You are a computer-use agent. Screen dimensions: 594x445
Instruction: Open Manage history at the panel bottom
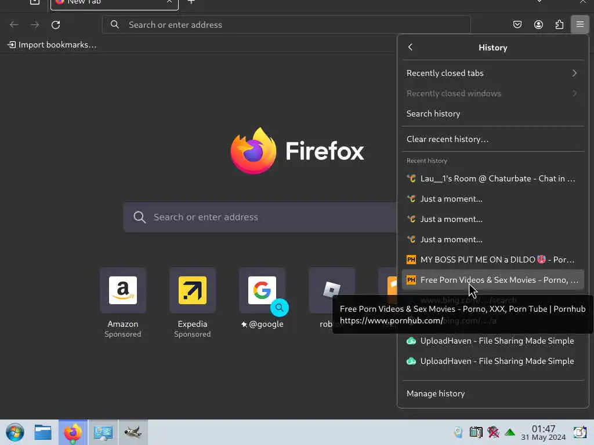[493, 393]
